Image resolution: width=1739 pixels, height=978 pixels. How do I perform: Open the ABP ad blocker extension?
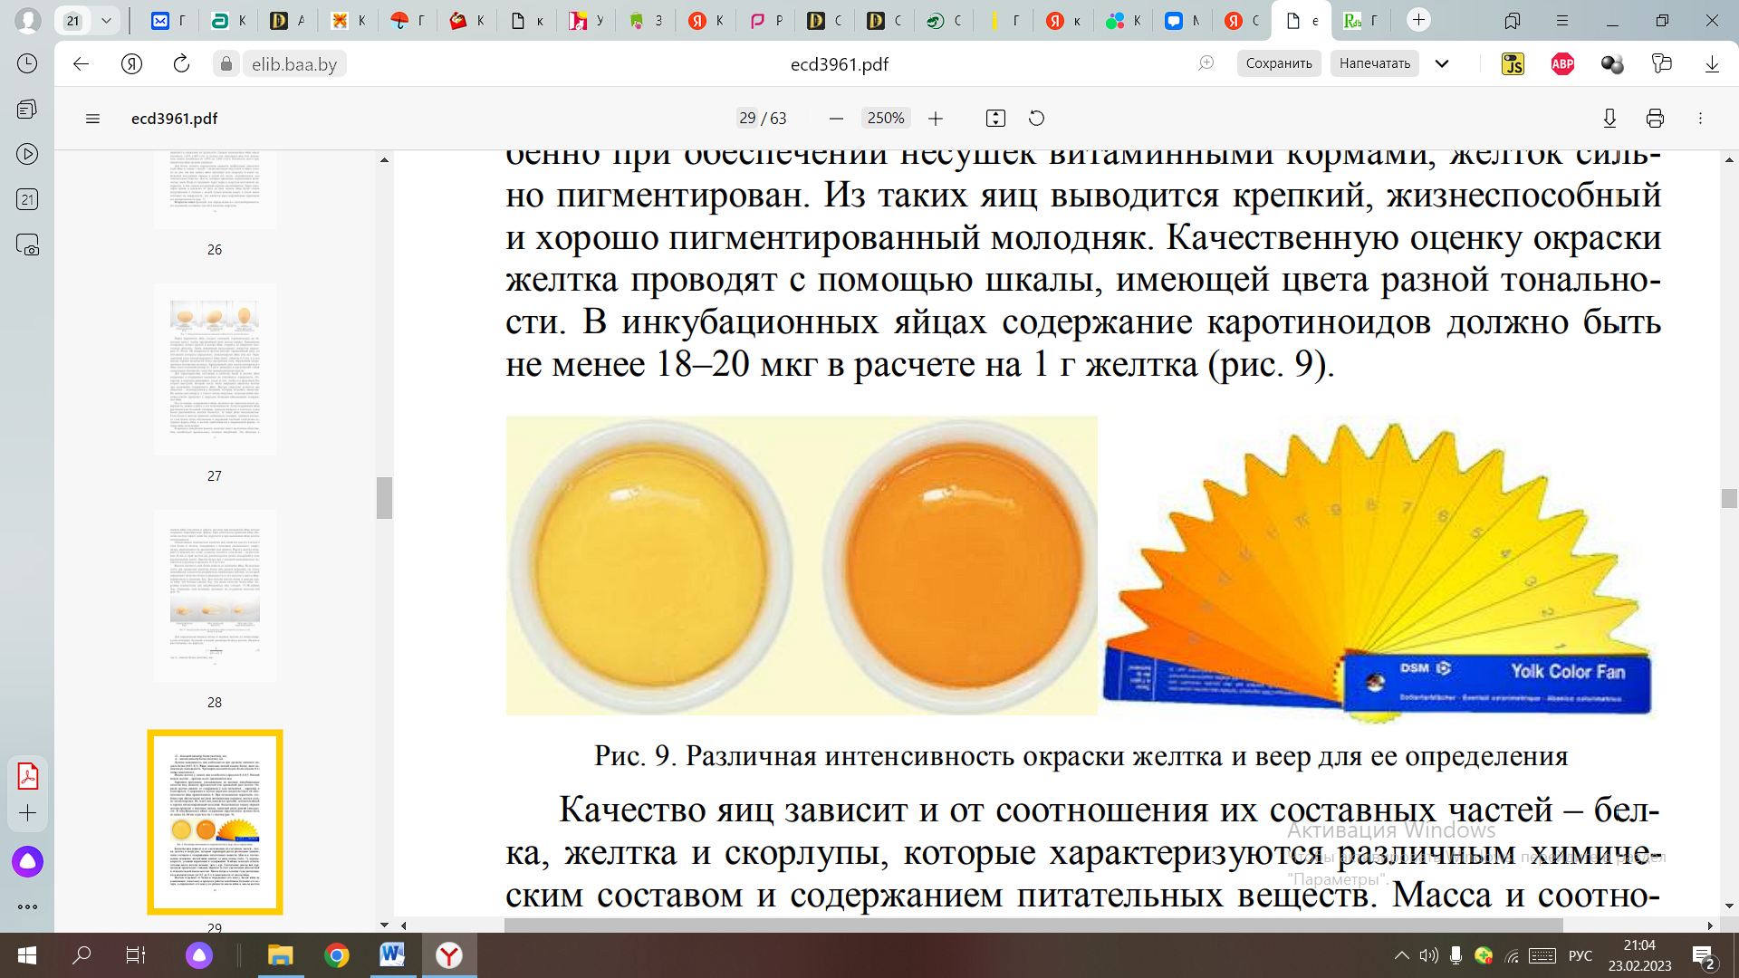[x=1562, y=63]
